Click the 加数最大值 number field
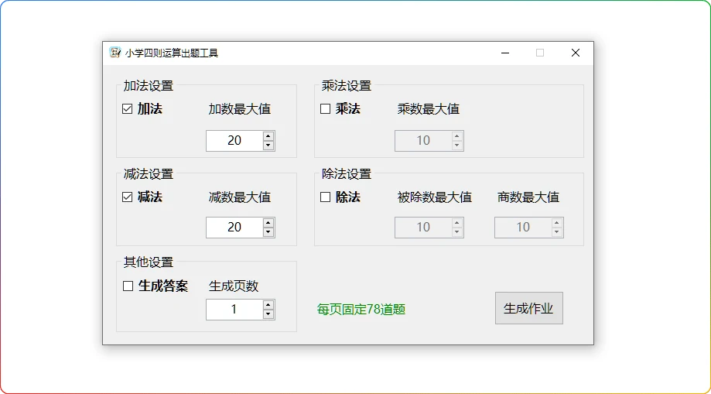 [x=234, y=141]
